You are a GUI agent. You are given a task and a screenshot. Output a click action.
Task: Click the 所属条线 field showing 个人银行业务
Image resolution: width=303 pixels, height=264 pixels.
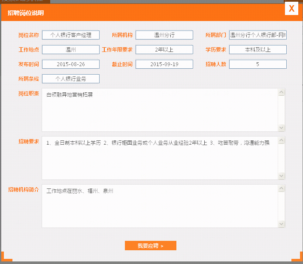coord(71,79)
